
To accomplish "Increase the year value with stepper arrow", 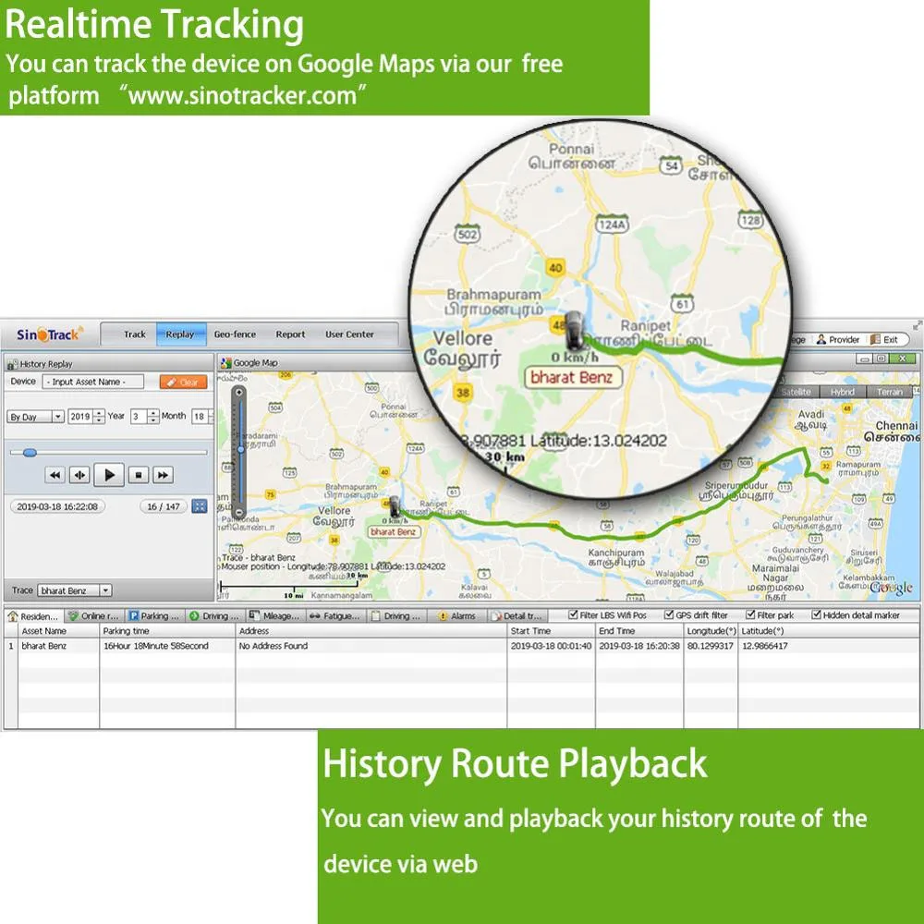I will pos(99,412).
